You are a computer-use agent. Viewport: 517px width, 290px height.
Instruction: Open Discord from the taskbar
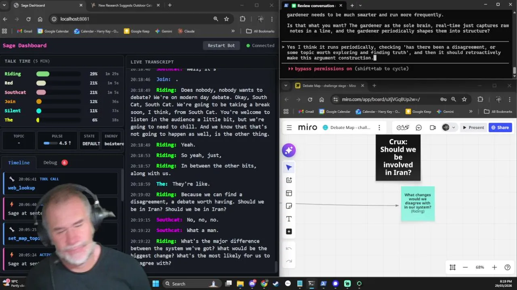click(x=252, y=284)
